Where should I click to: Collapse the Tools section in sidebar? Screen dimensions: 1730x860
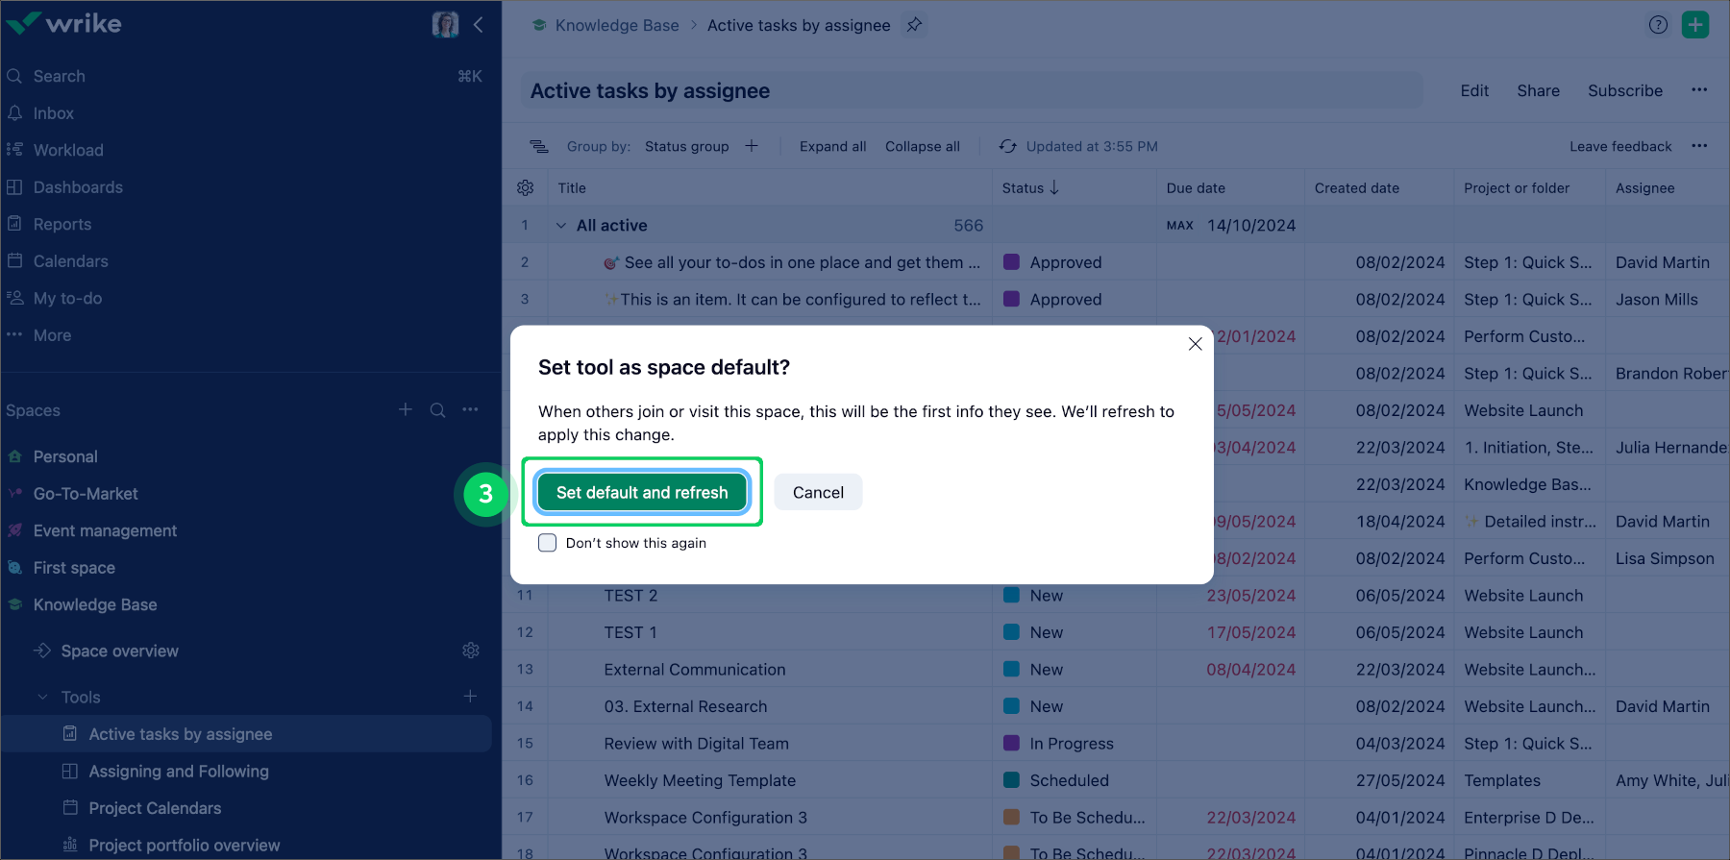(43, 698)
